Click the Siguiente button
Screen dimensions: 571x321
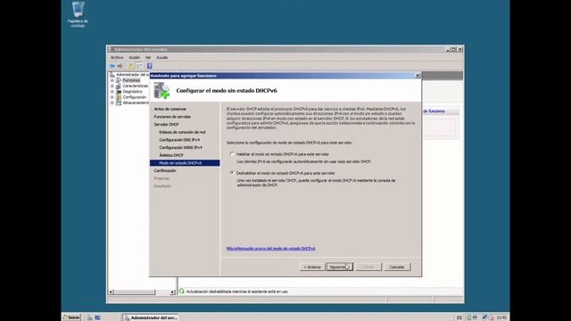[339, 267]
